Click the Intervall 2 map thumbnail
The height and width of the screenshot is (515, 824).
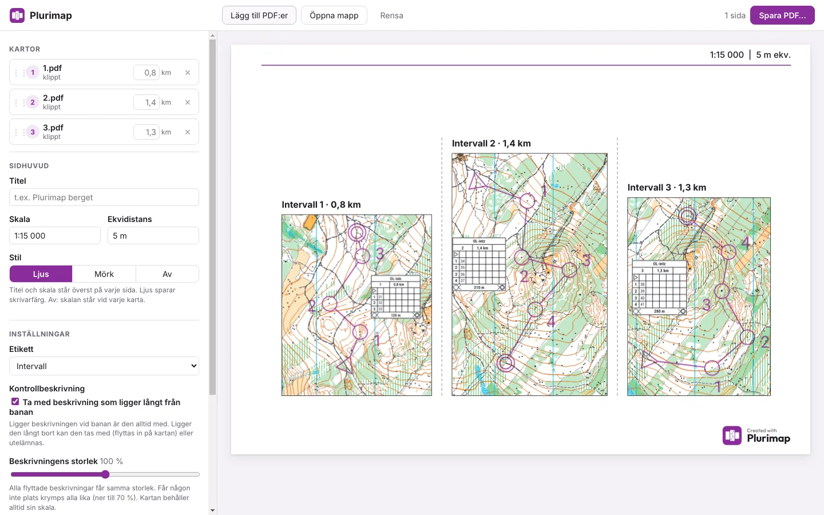tap(529, 275)
